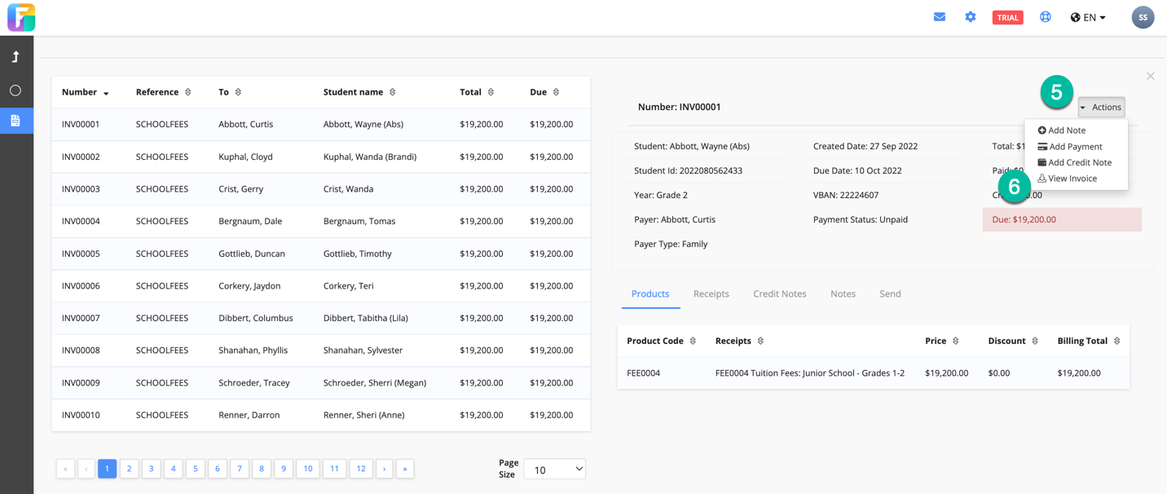Open the EN language dropdown
The height and width of the screenshot is (494, 1167).
pyautogui.click(x=1088, y=17)
